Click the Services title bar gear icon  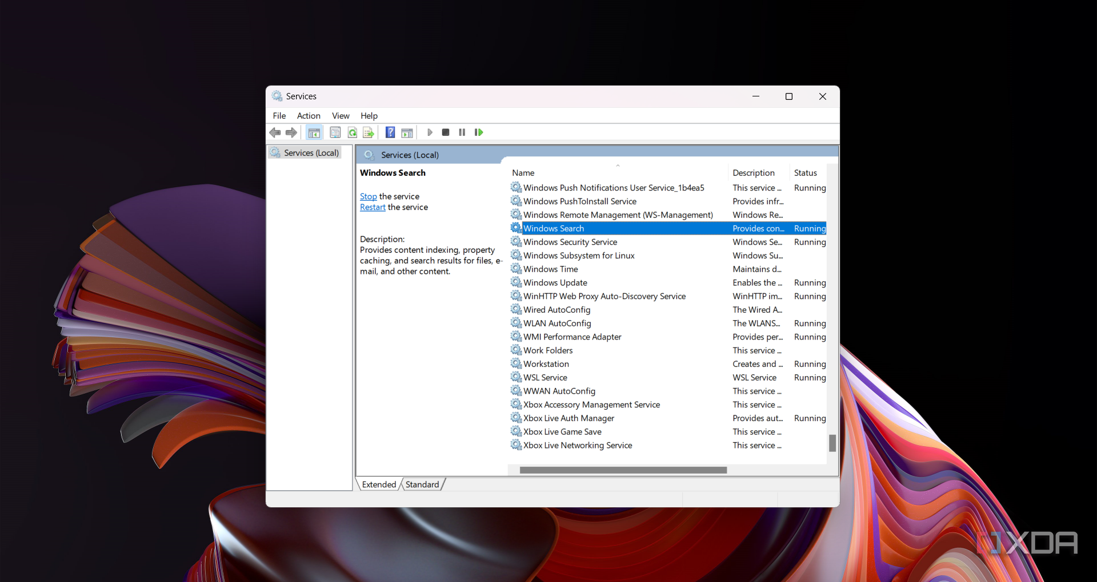click(x=277, y=96)
